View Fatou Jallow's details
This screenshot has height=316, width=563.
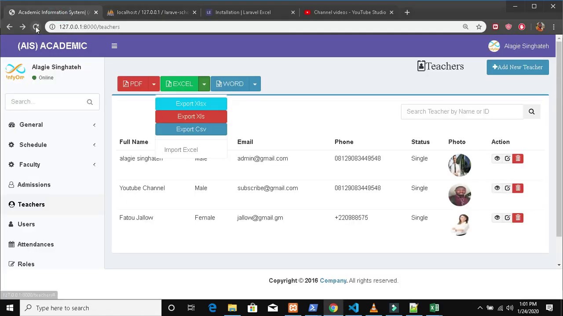coord(497,218)
